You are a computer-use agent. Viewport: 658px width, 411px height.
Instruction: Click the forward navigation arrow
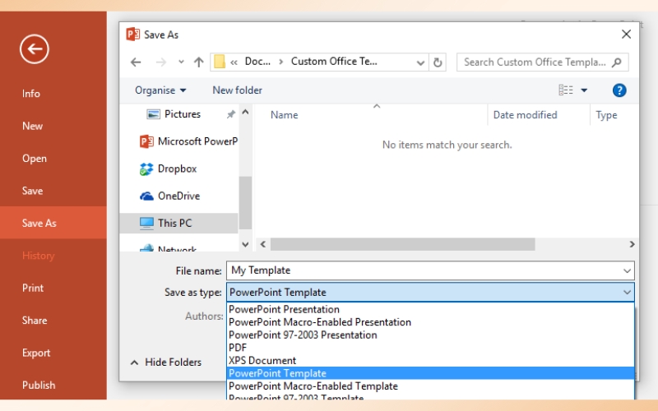pyautogui.click(x=160, y=62)
